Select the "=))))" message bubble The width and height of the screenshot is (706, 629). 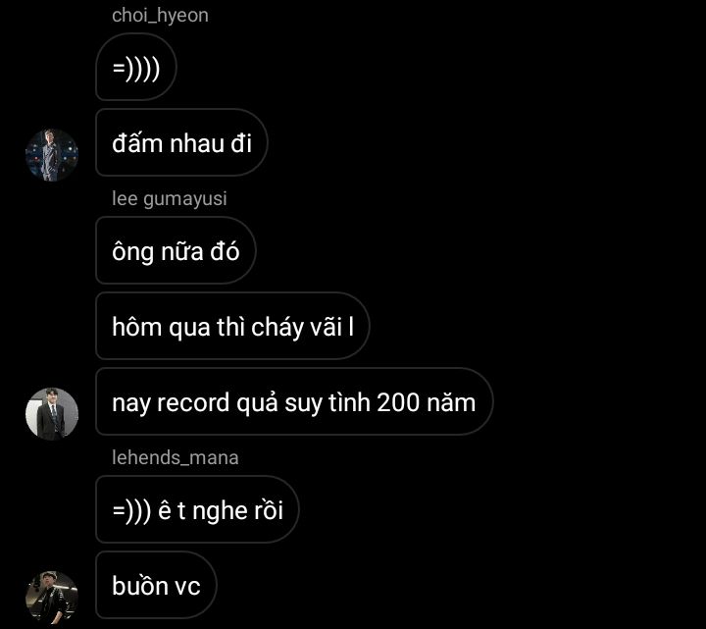136,67
